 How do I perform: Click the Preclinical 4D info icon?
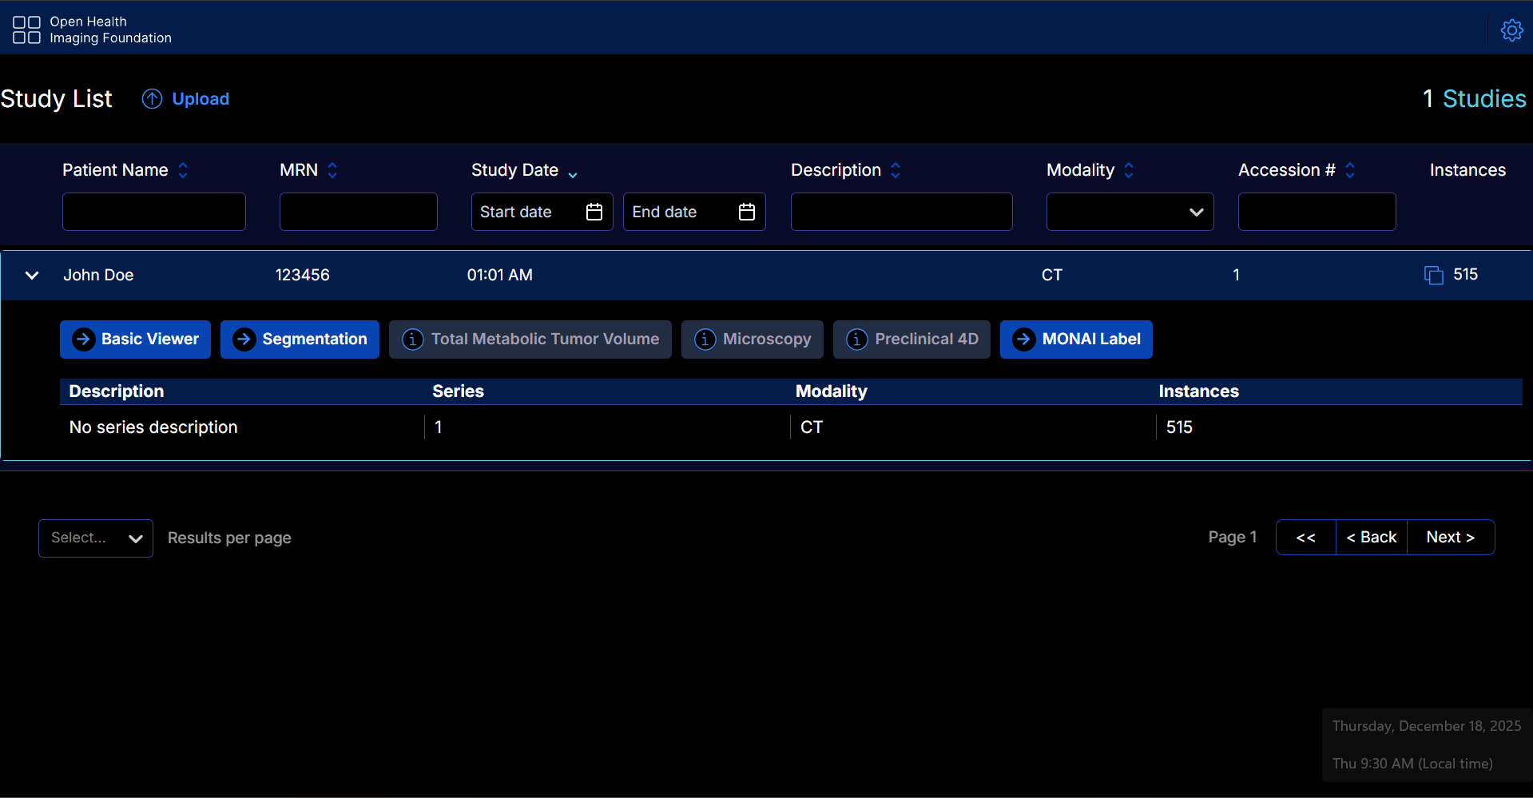coord(856,339)
